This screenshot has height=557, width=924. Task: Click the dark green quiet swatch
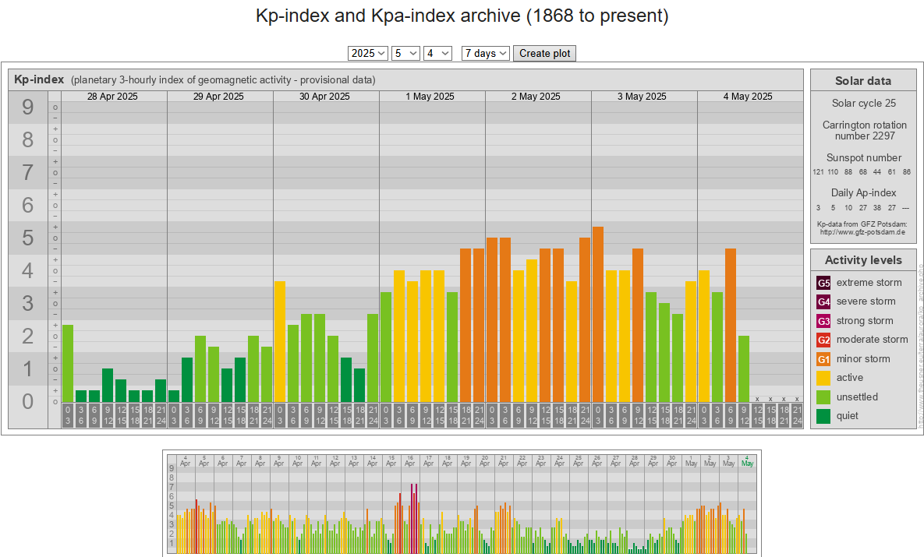pyautogui.click(x=823, y=416)
